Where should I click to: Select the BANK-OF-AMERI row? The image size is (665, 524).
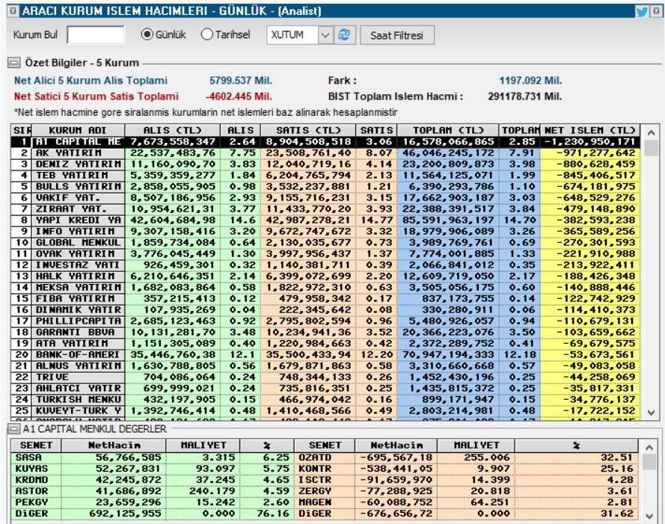[x=325, y=355]
